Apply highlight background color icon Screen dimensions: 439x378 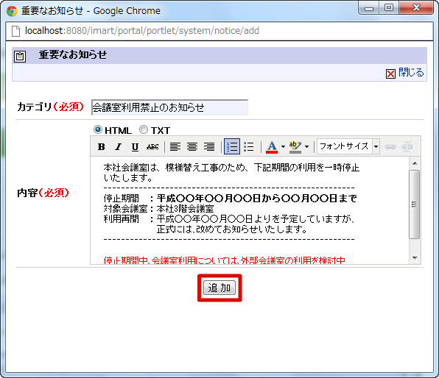click(295, 147)
